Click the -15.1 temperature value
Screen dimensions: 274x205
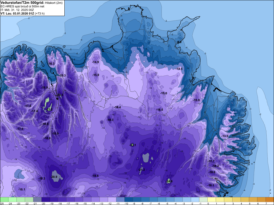point(22,190)
